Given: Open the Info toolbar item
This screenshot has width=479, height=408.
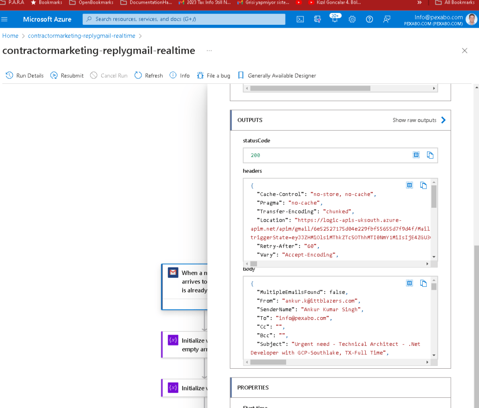Looking at the screenshot, I should tap(180, 75).
